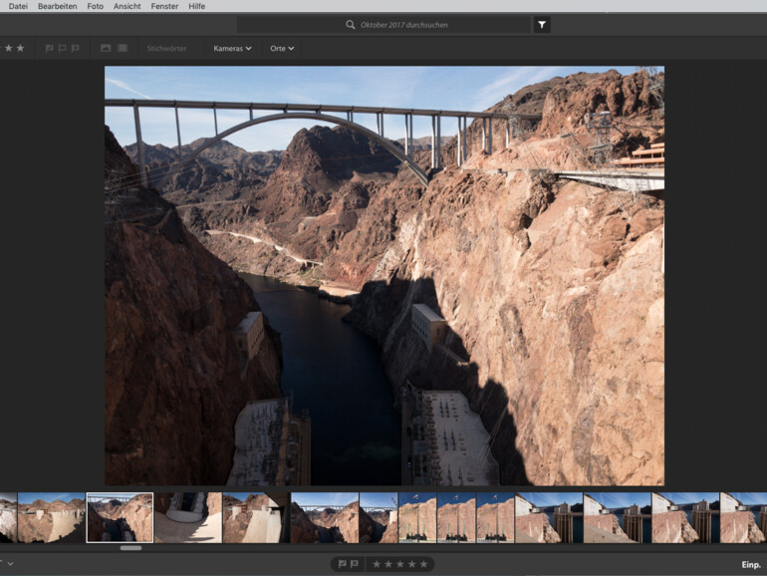
Task: Open the Bearbeiten menu
Action: 57,6
